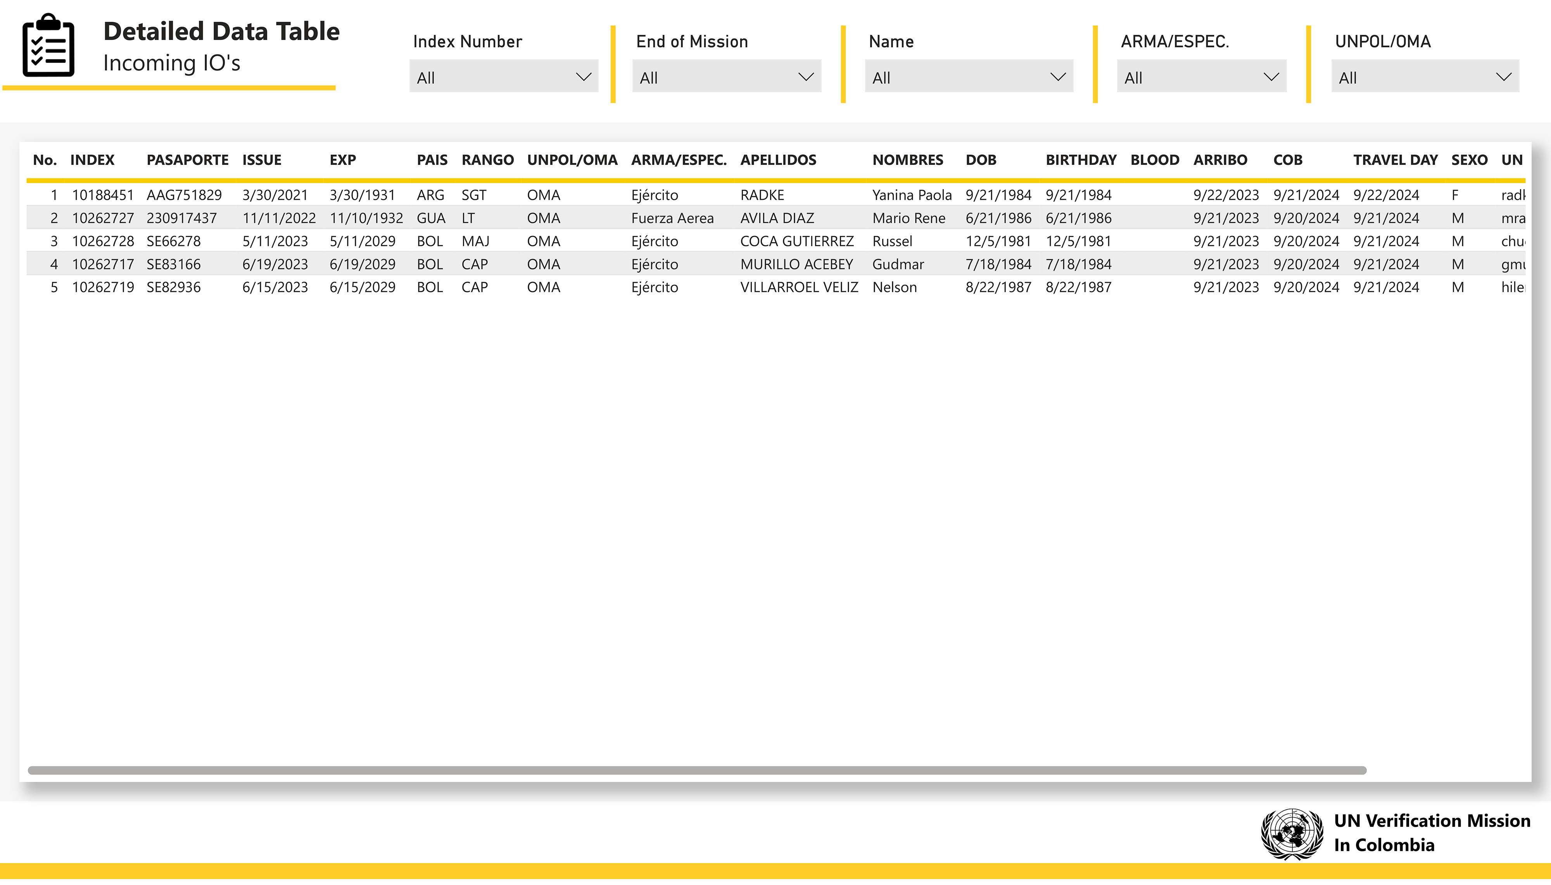
Task: Click the Fuerza Aerea cell
Action: click(x=672, y=218)
